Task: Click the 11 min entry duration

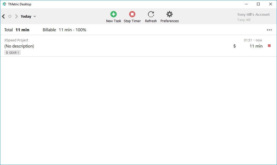Action: [x=256, y=46]
